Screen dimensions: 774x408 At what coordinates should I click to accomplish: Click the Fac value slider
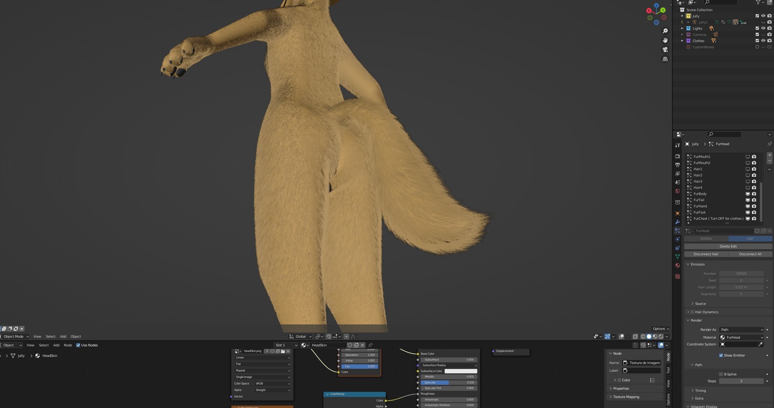[360, 367]
